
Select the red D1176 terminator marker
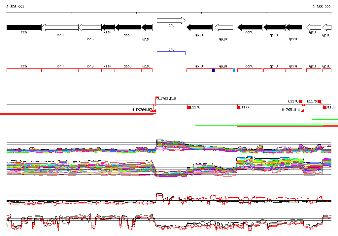pyautogui.click(x=189, y=107)
